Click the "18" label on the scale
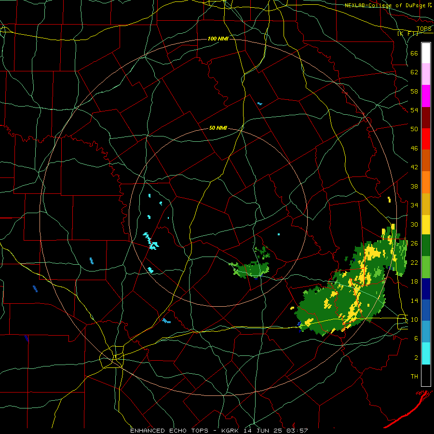Viewport: 434px width, 434px height. pyautogui.click(x=414, y=282)
